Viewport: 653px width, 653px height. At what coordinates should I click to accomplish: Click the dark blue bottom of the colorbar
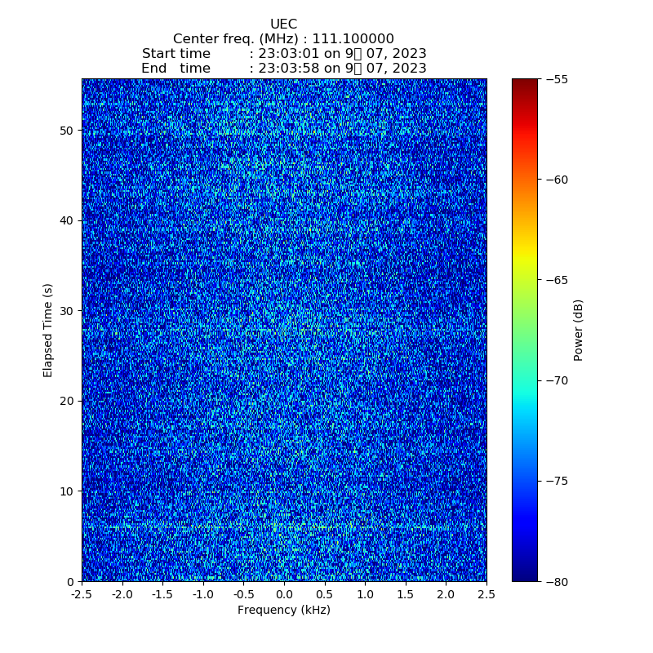[525, 575]
